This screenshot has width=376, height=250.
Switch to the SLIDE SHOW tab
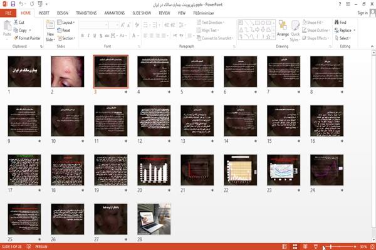tap(142, 13)
